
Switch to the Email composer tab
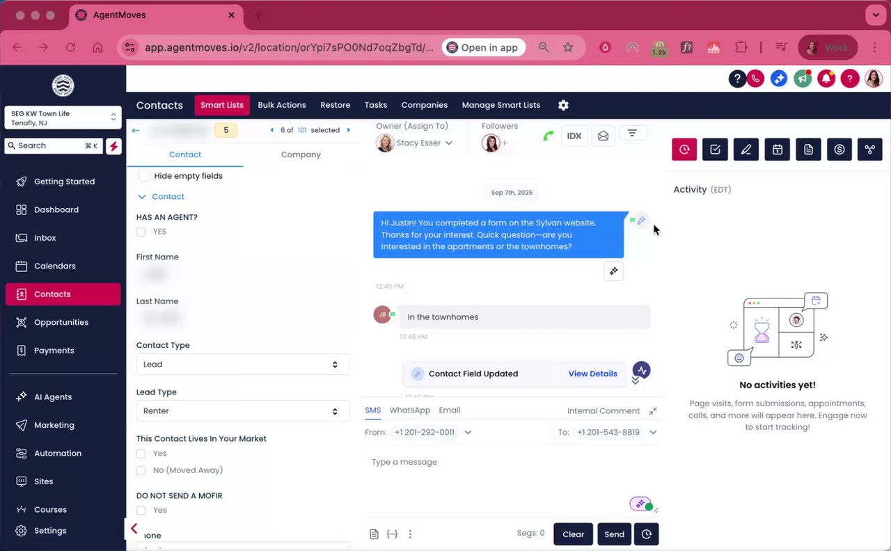[x=450, y=410]
